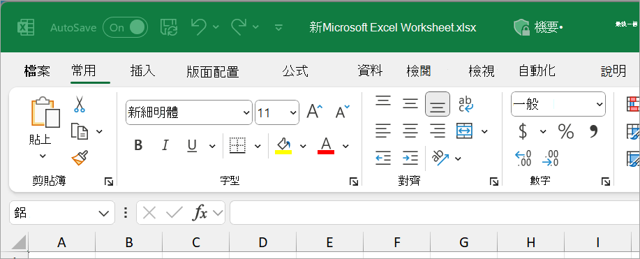
Task: Customize the Quick Access Toolbar
Action: [278, 28]
